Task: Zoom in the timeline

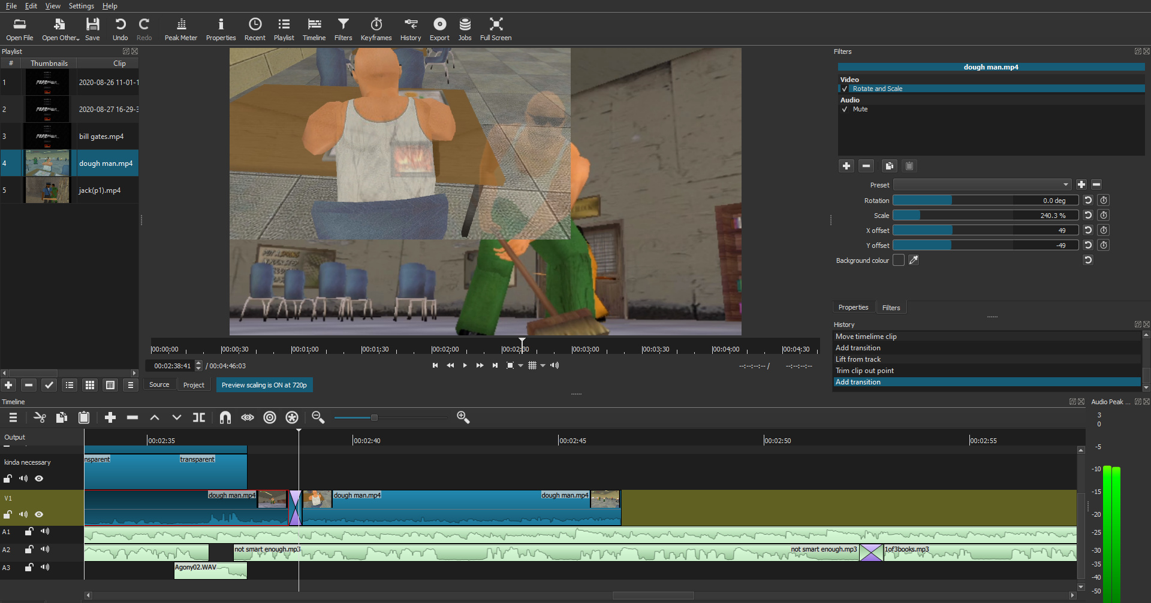Action: (463, 417)
